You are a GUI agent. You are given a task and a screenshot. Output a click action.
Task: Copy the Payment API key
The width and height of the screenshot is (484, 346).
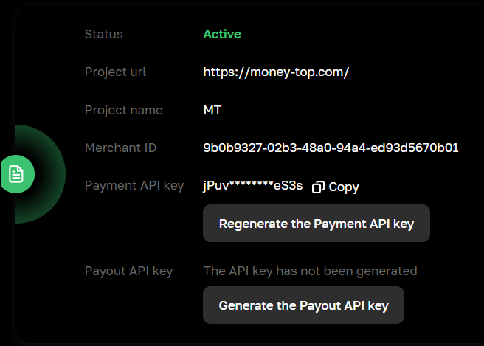click(x=343, y=187)
